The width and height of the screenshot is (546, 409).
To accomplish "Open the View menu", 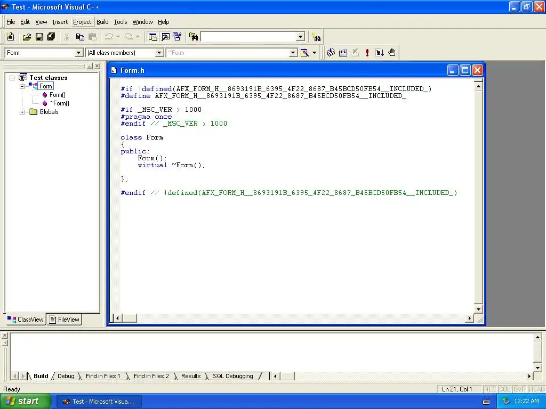I will pyautogui.click(x=41, y=22).
